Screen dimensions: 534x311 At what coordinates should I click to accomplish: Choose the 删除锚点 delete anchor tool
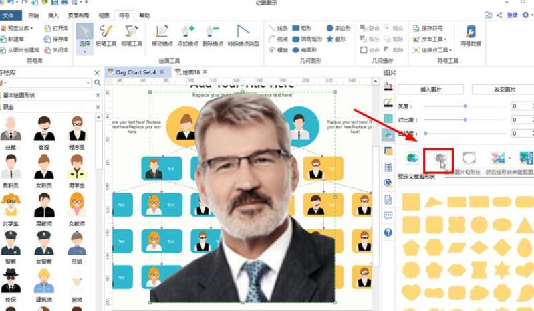(x=213, y=35)
